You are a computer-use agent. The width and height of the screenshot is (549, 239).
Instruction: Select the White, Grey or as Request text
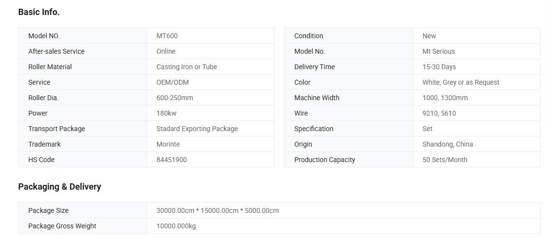click(x=460, y=82)
